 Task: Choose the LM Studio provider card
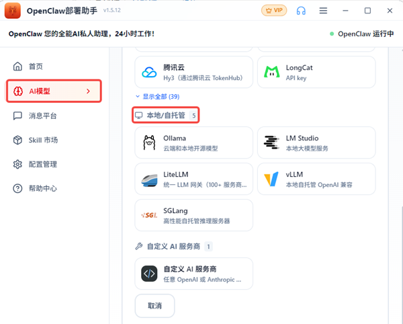tap(316, 143)
